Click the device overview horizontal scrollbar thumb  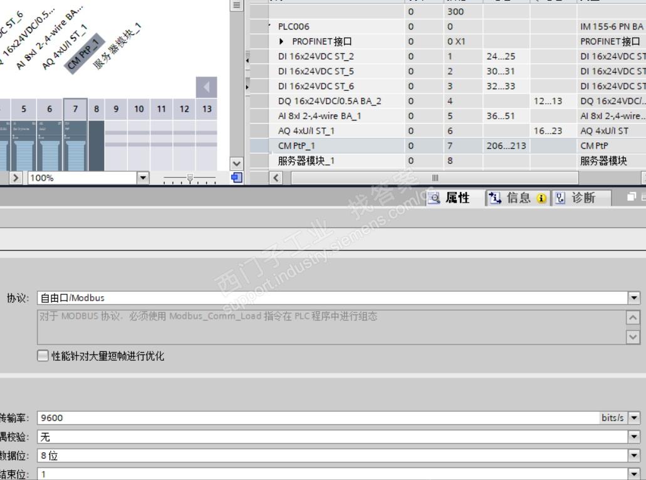coord(435,178)
